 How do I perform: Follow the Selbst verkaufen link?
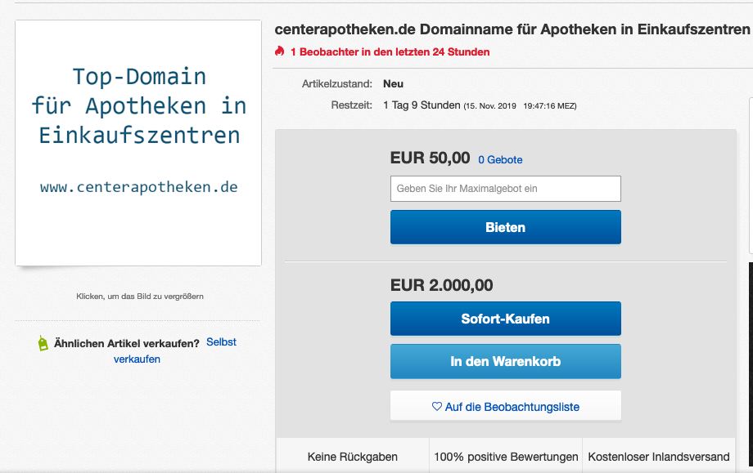pos(221,342)
